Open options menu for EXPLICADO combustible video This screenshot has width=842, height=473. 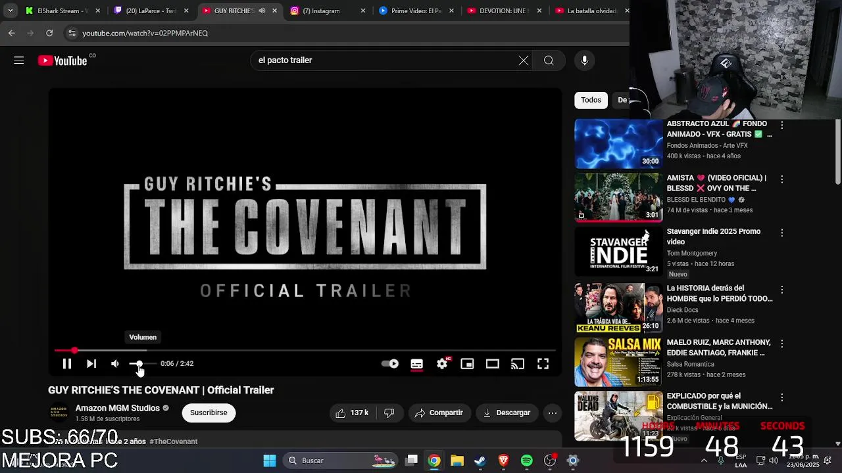tap(781, 397)
